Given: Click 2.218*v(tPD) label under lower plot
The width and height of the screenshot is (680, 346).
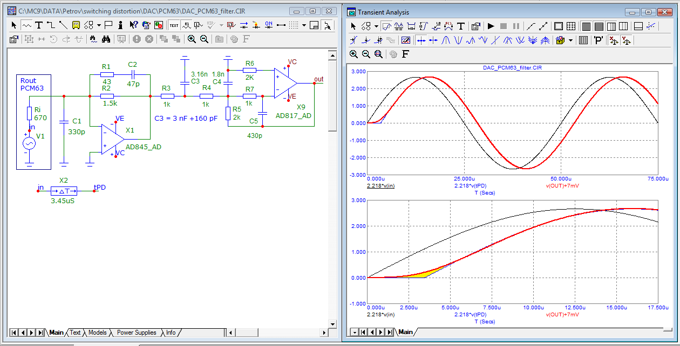Looking at the screenshot, I should coord(471,314).
